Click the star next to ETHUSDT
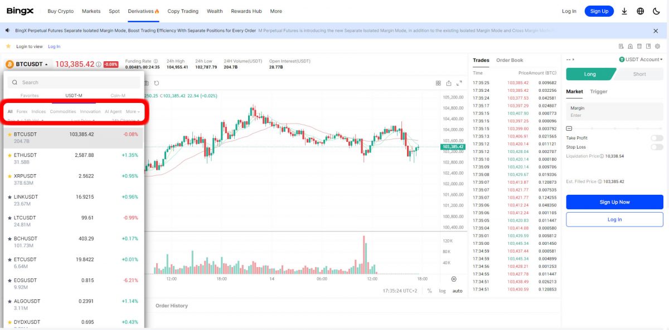669x330 pixels. tap(9, 155)
